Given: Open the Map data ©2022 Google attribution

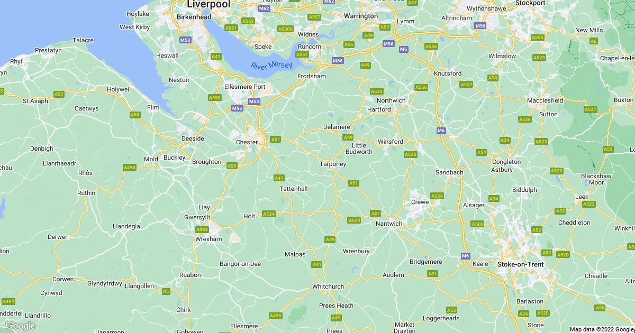Looking at the screenshot, I should 602,329.
